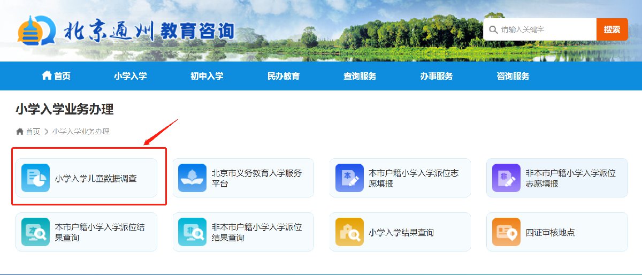Click the 北京通州教育咨询 logo icon
642x275 pixels.
(36, 32)
